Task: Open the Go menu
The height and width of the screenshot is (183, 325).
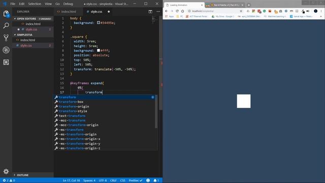Action: pyautogui.click(x=57, y=4)
